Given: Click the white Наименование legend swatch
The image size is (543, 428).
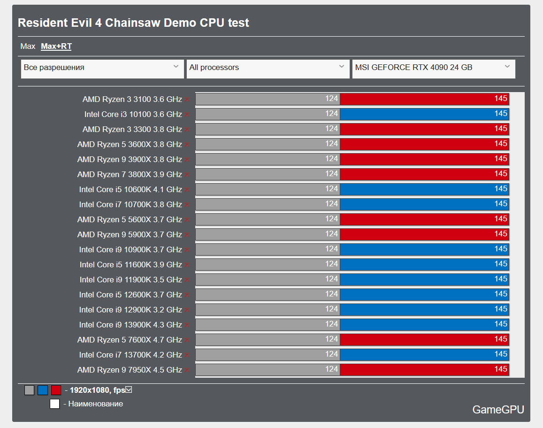Looking at the screenshot, I should 55,404.
